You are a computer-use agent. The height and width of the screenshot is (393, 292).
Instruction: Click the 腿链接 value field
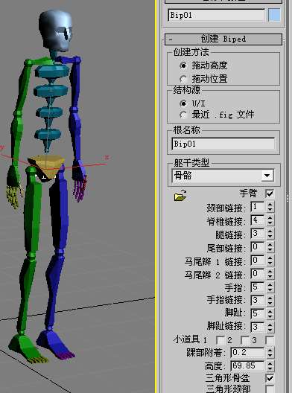click(x=258, y=234)
